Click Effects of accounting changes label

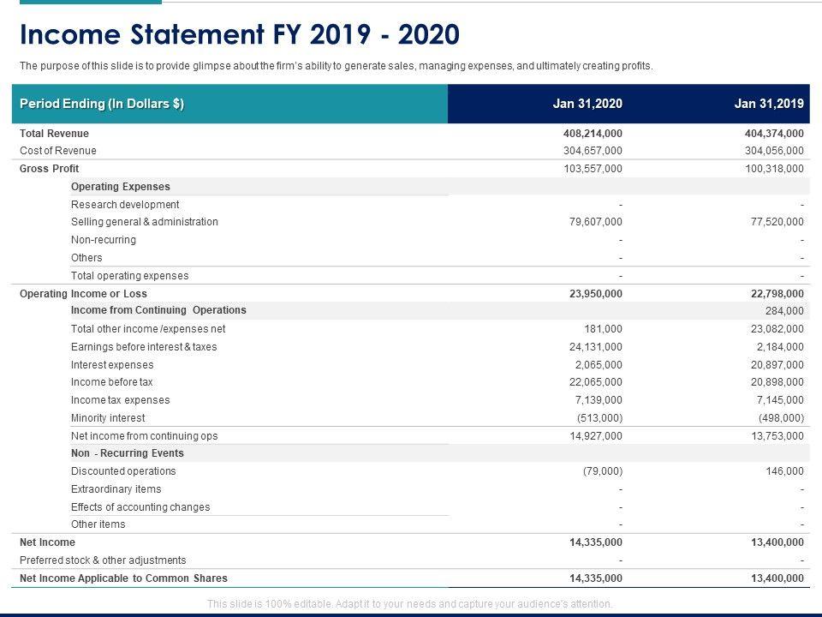coord(140,506)
